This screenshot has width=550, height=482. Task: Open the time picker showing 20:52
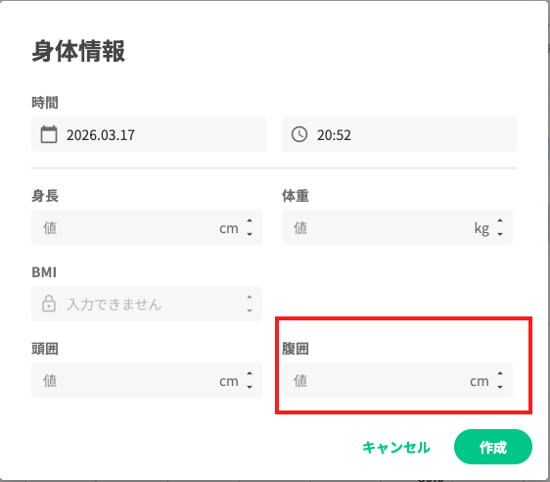pyautogui.click(x=399, y=134)
